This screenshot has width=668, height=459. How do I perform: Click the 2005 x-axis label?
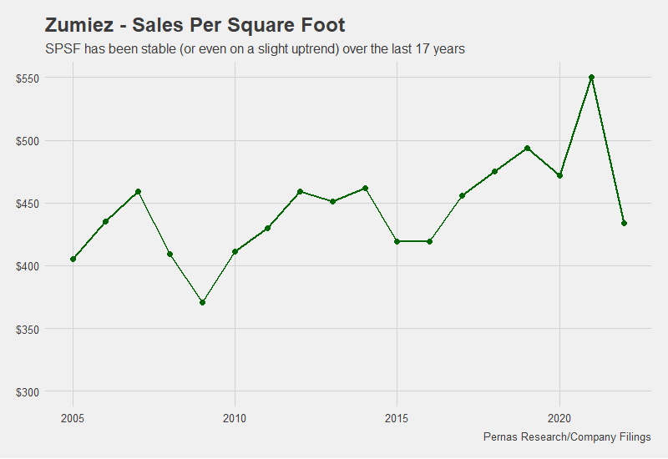[73, 416]
